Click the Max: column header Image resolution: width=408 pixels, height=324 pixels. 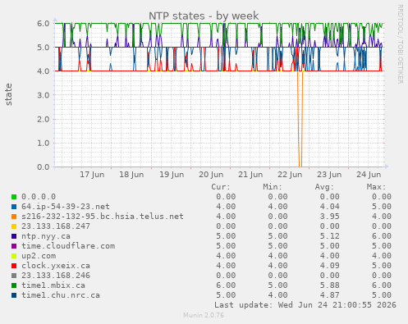(376, 187)
